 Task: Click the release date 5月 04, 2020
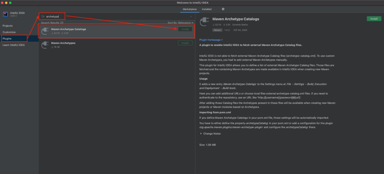point(240,30)
